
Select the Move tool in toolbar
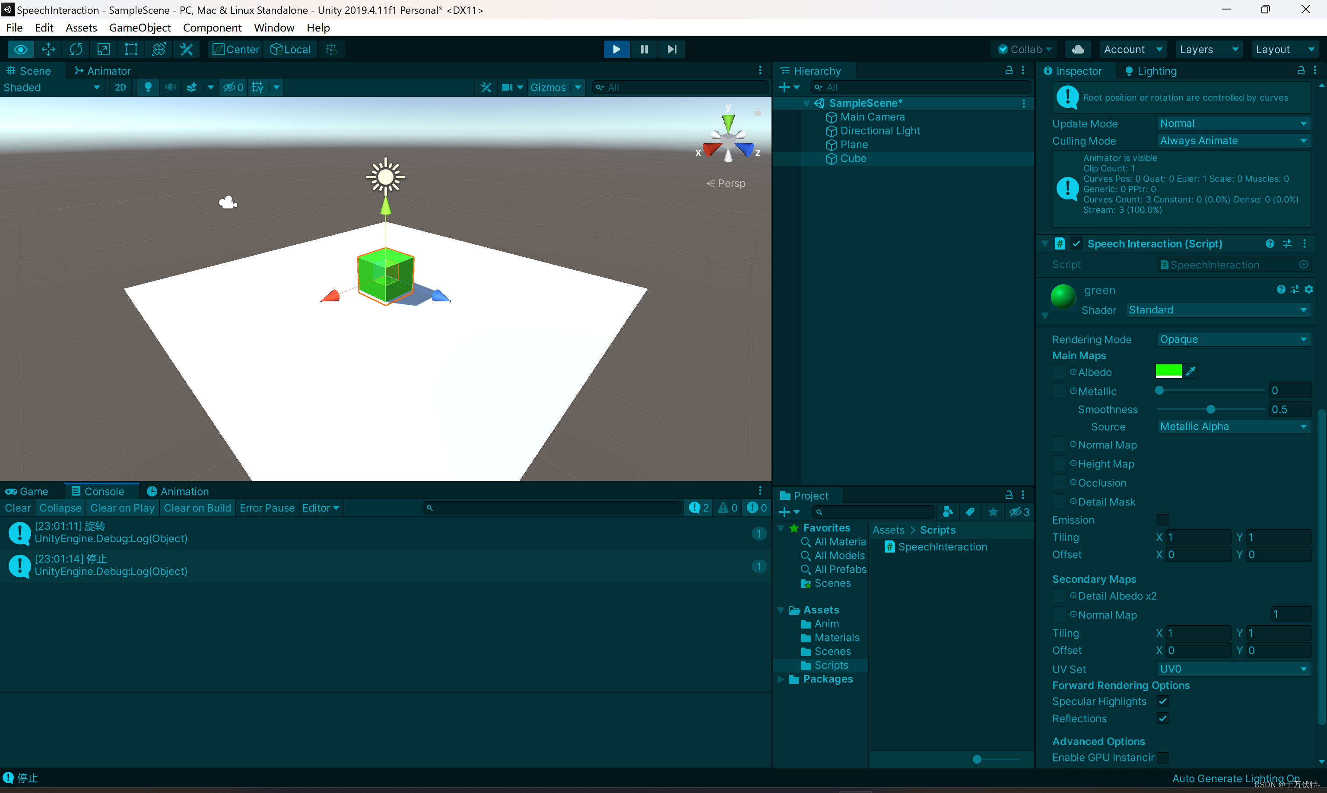click(48, 49)
